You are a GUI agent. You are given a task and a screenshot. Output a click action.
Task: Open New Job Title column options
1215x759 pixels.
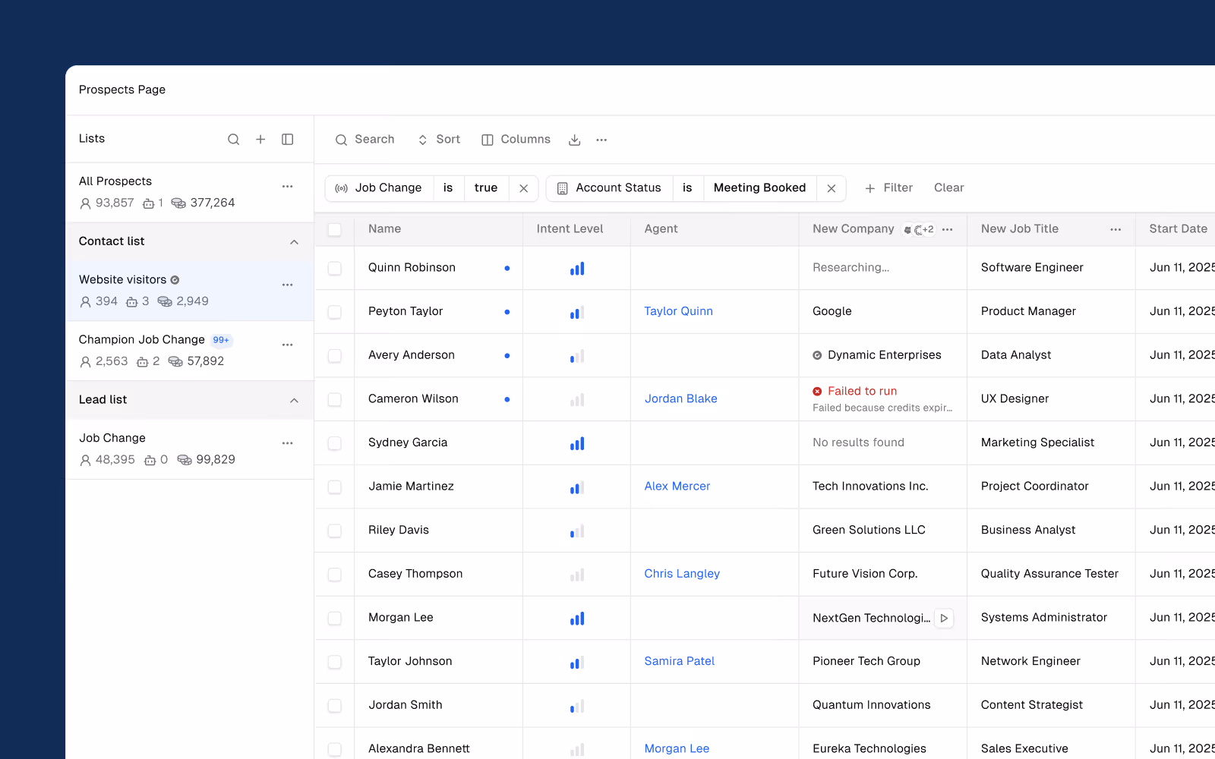[x=1116, y=229]
